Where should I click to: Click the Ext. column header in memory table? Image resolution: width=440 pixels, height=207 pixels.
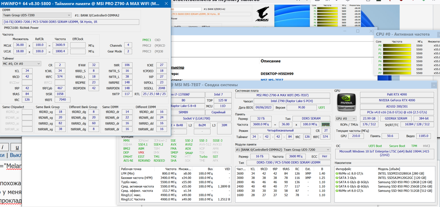point(307,169)
